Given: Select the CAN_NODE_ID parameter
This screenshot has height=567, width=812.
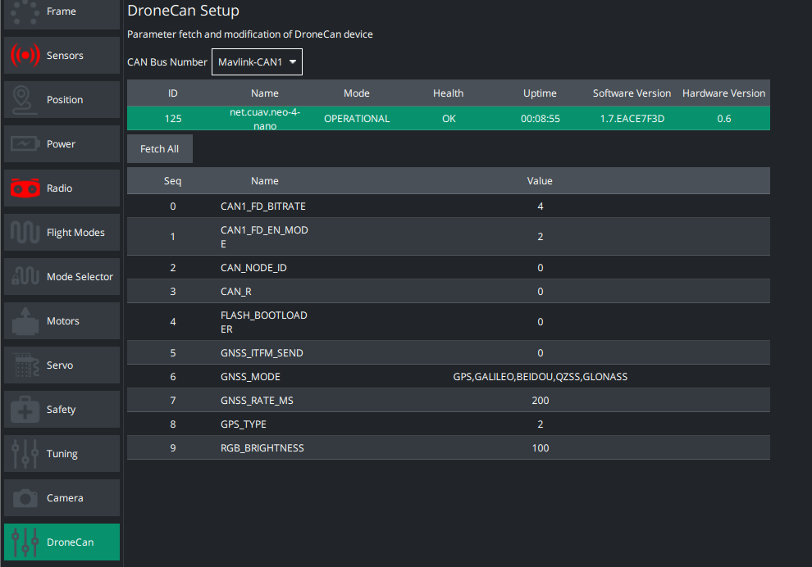Looking at the screenshot, I should click(x=448, y=267).
